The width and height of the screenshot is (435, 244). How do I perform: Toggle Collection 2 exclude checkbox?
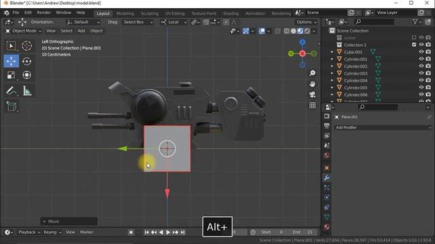414,45
